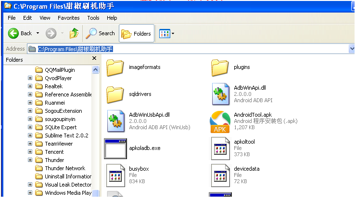Click the SQLite Expert folder icon
The width and height of the screenshot is (355, 202).
[x=39, y=127]
